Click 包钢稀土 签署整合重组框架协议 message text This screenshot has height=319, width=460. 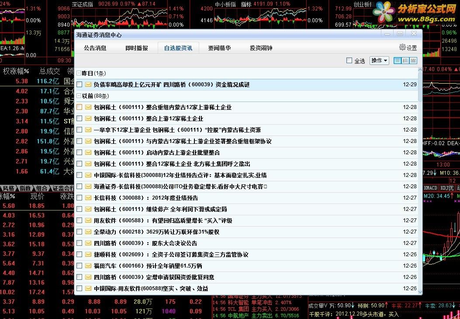click(x=183, y=141)
